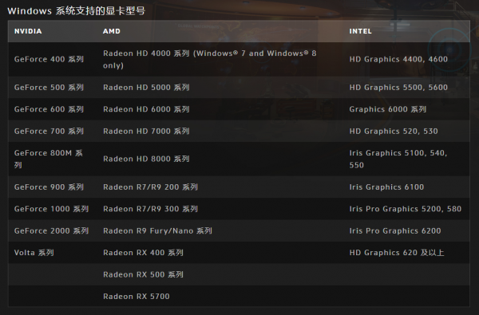Select Radeon RX 500 系列 row
This screenshot has height=315, width=479.
(239, 274)
